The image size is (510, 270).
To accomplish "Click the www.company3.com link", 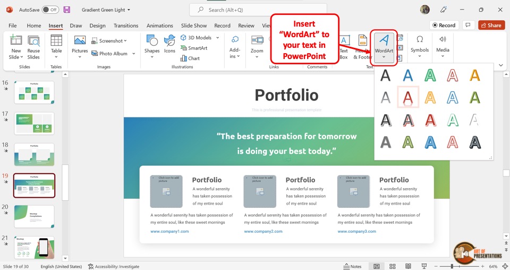I will click(357, 231).
